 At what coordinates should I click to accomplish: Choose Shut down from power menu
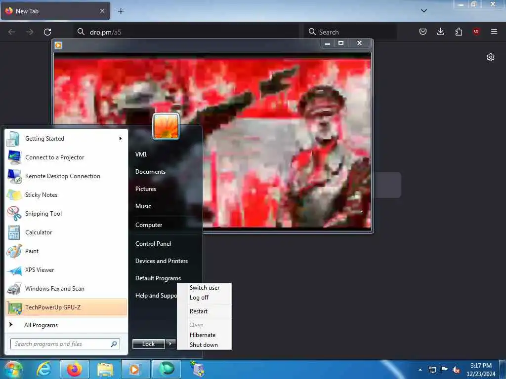(205, 344)
